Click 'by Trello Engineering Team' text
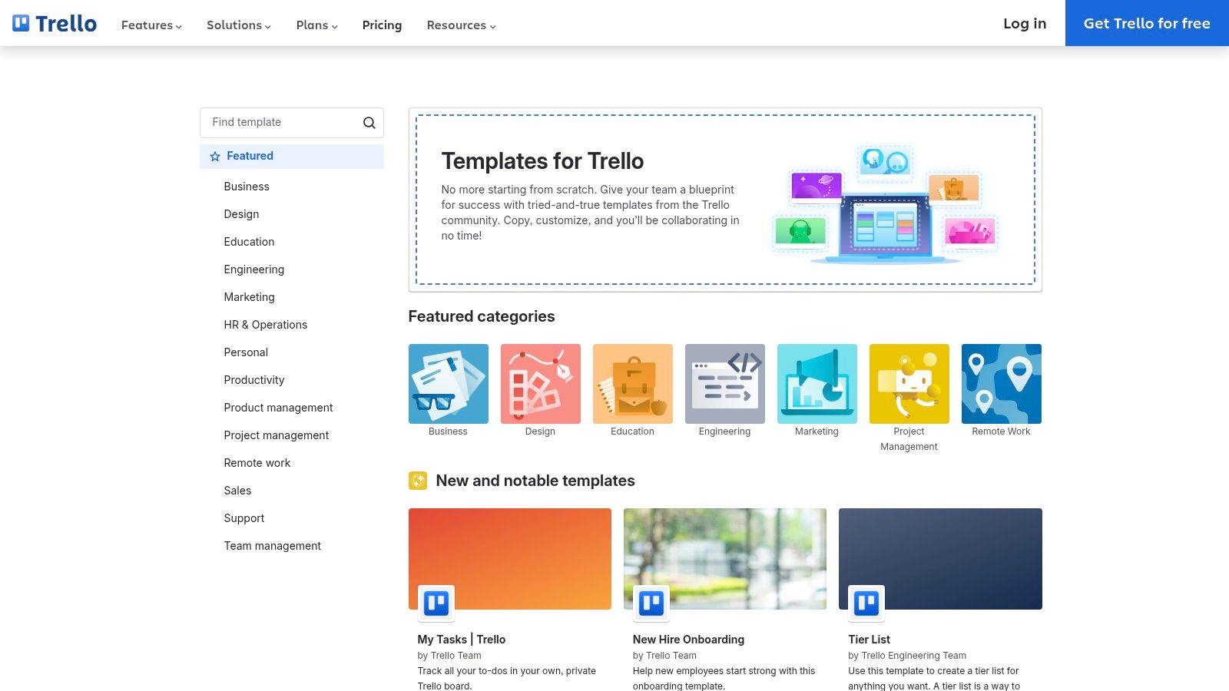1229x691 pixels. tap(907, 656)
